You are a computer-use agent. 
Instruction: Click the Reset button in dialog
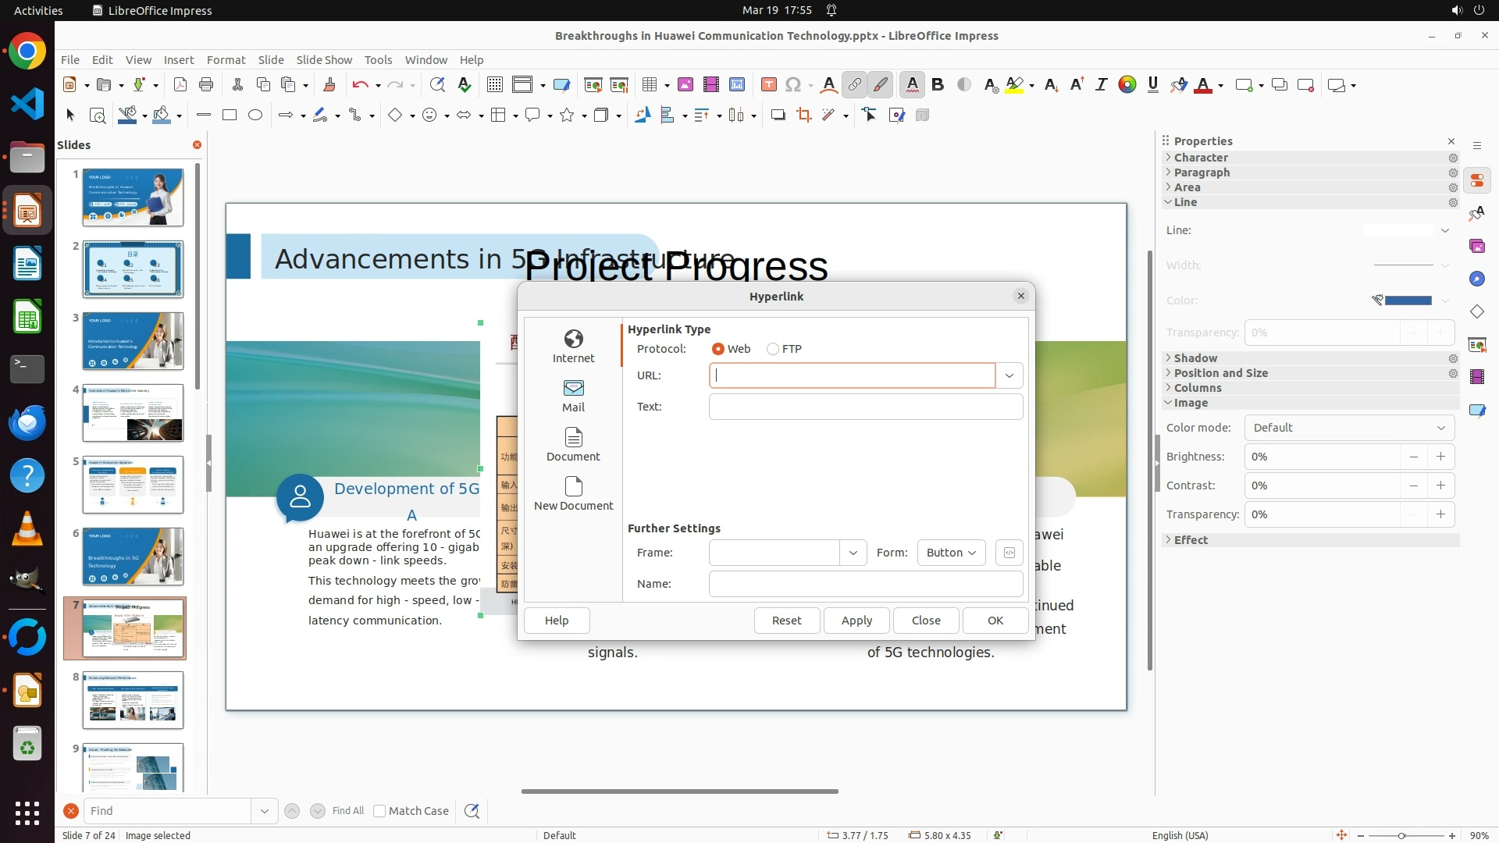786,621
